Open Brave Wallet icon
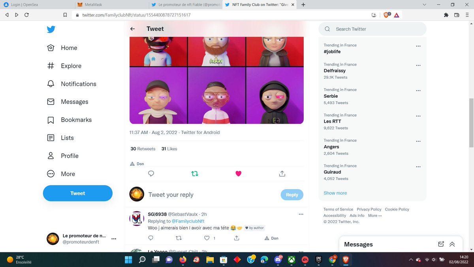Image resolution: width=474 pixels, height=267 pixels. tap(457, 15)
